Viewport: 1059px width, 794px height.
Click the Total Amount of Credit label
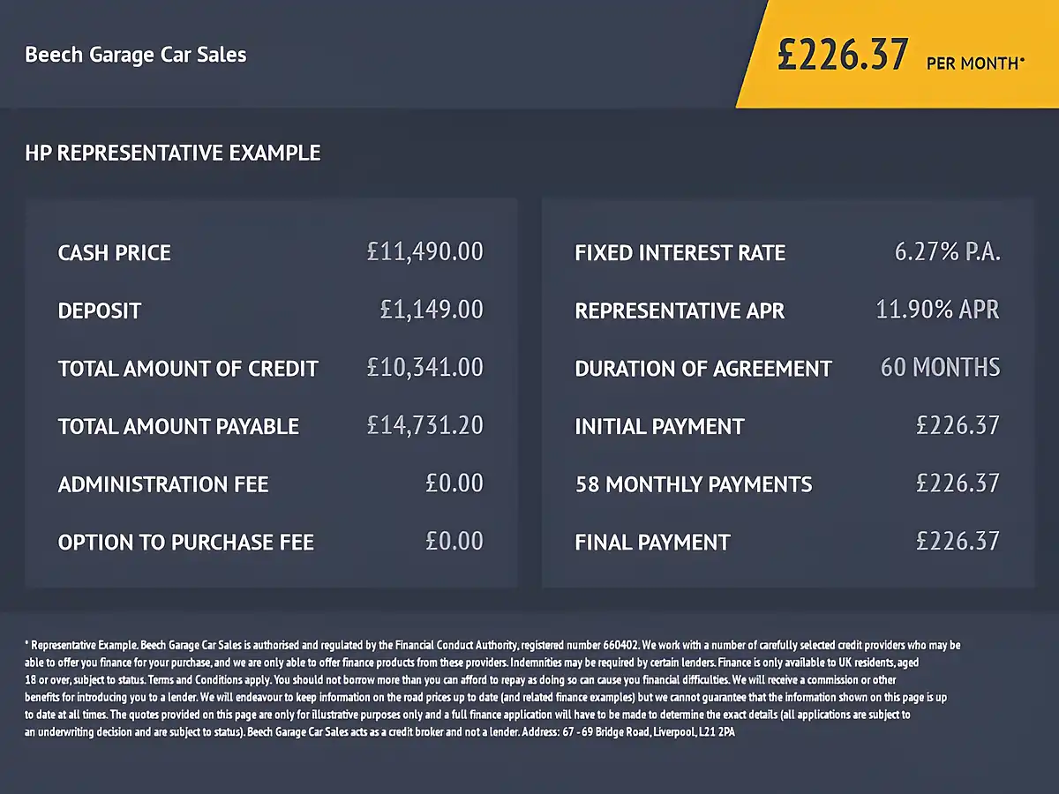pos(188,369)
